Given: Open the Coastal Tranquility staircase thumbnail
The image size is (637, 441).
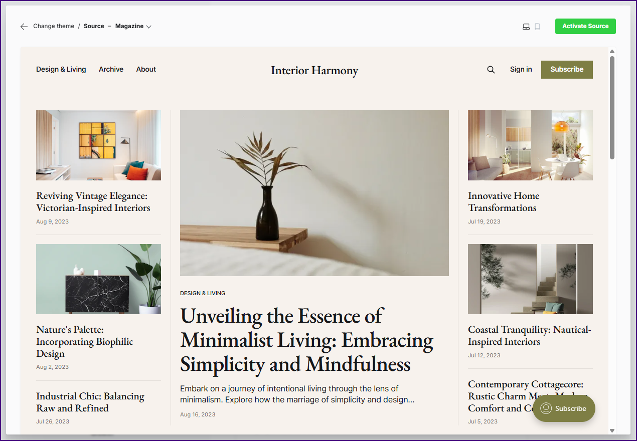Looking at the screenshot, I should click(530, 279).
